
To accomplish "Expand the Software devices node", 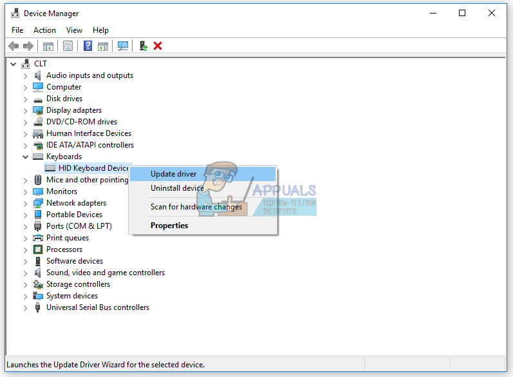I will 26,262.
